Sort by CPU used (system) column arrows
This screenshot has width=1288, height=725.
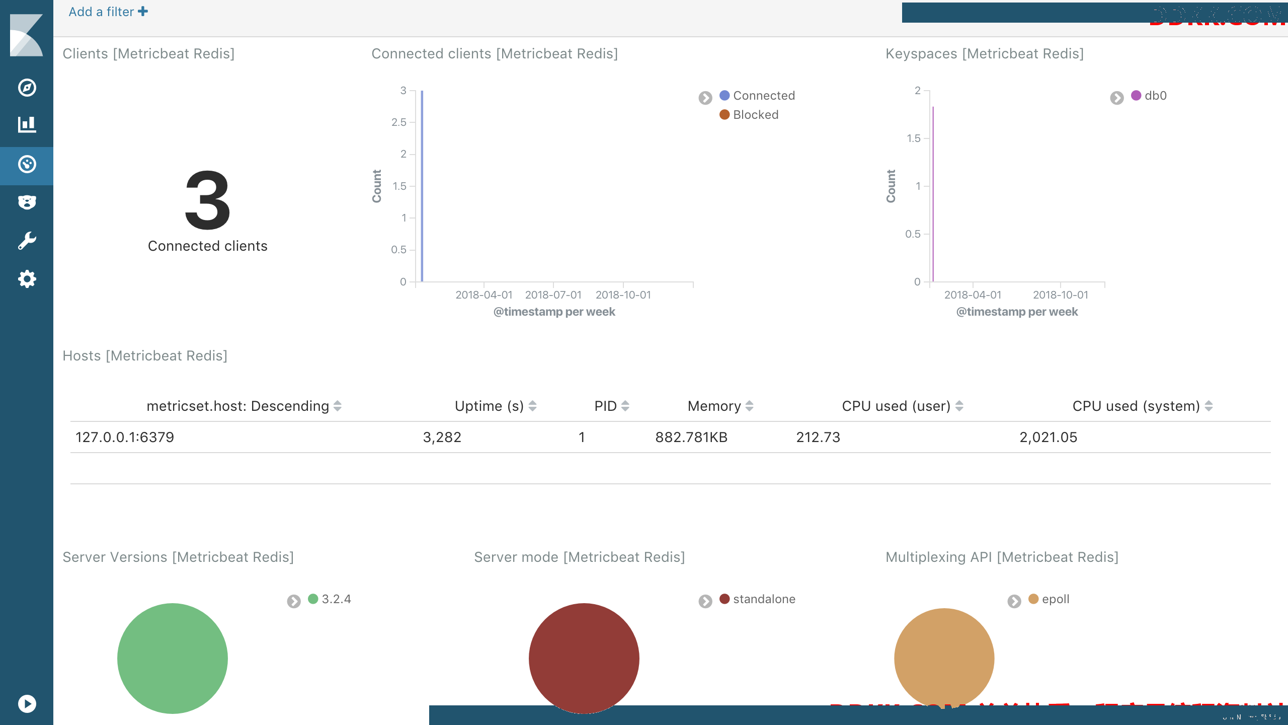pos(1209,406)
